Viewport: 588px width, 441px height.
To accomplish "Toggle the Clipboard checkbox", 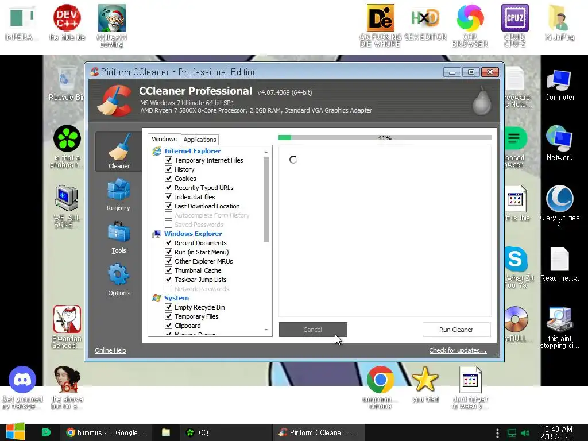I will pos(169,326).
